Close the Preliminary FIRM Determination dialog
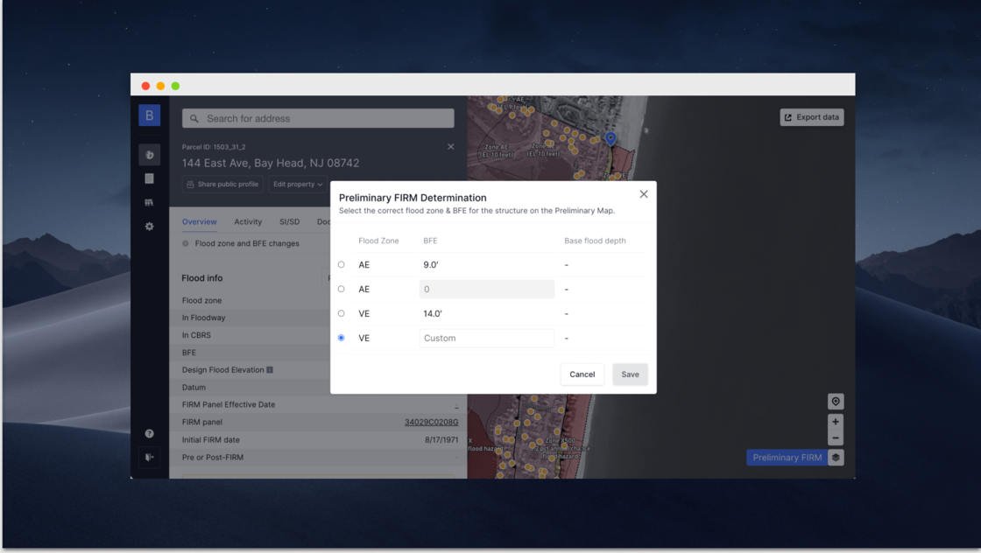 point(644,194)
